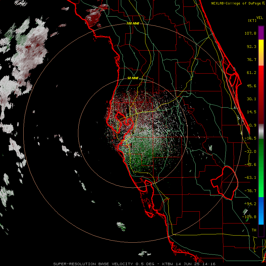Click the -109.8 velocity scale value
266x266 pixels.
click(249, 217)
